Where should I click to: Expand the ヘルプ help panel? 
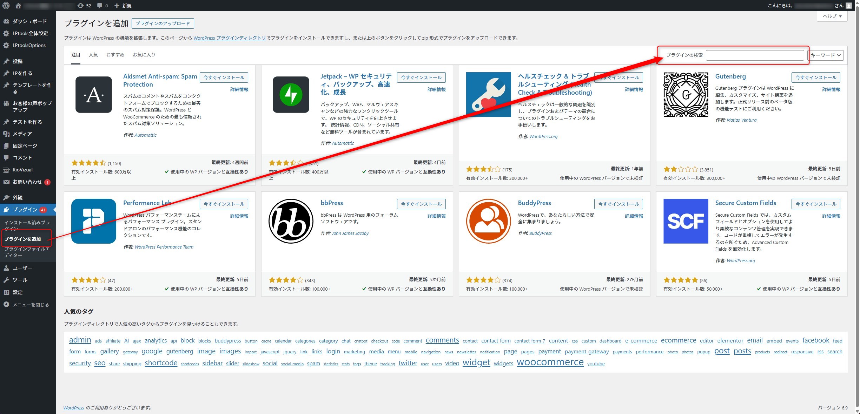pyautogui.click(x=832, y=16)
